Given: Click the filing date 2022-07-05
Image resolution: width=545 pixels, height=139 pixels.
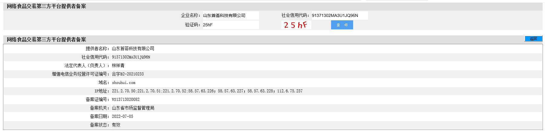Looking at the screenshot, I should [x=123, y=116].
